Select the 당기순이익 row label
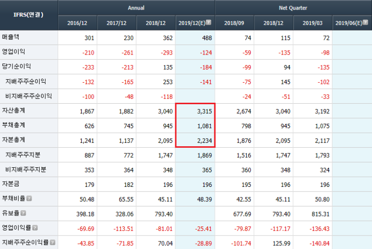 (17, 67)
